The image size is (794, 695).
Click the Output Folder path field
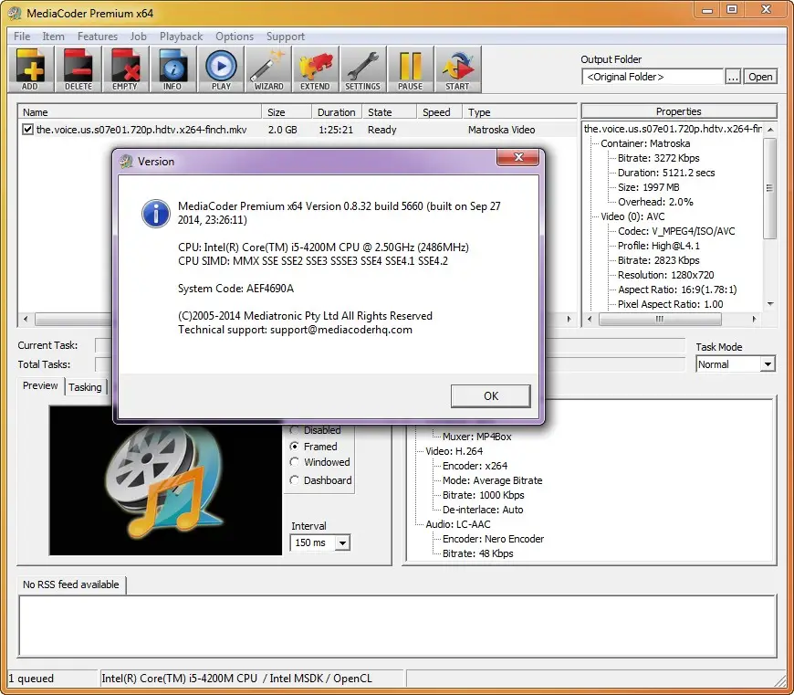(653, 77)
